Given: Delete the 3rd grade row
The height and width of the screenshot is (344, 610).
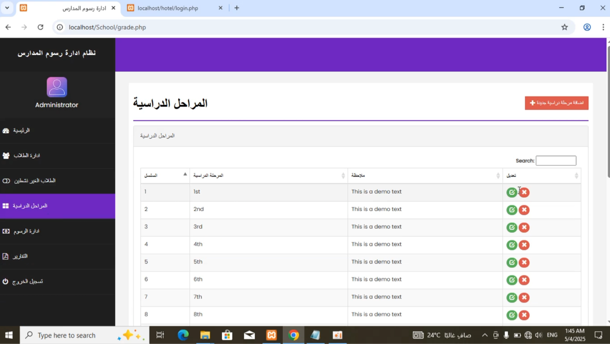Looking at the screenshot, I should [524, 227].
